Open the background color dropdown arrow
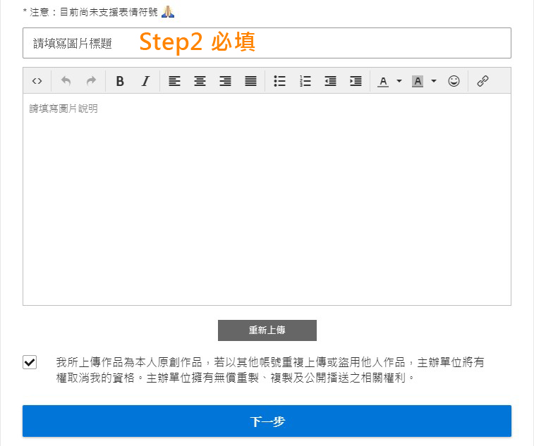The height and width of the screenshot is (446, 534). tap(433, 81)
